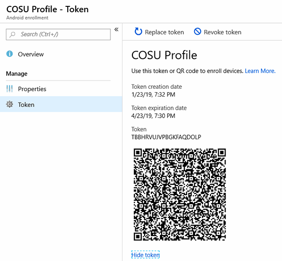The height and width of the screenshot is (261, 282).
Task: Click the Hide token link
Action: tap(145, 255)
